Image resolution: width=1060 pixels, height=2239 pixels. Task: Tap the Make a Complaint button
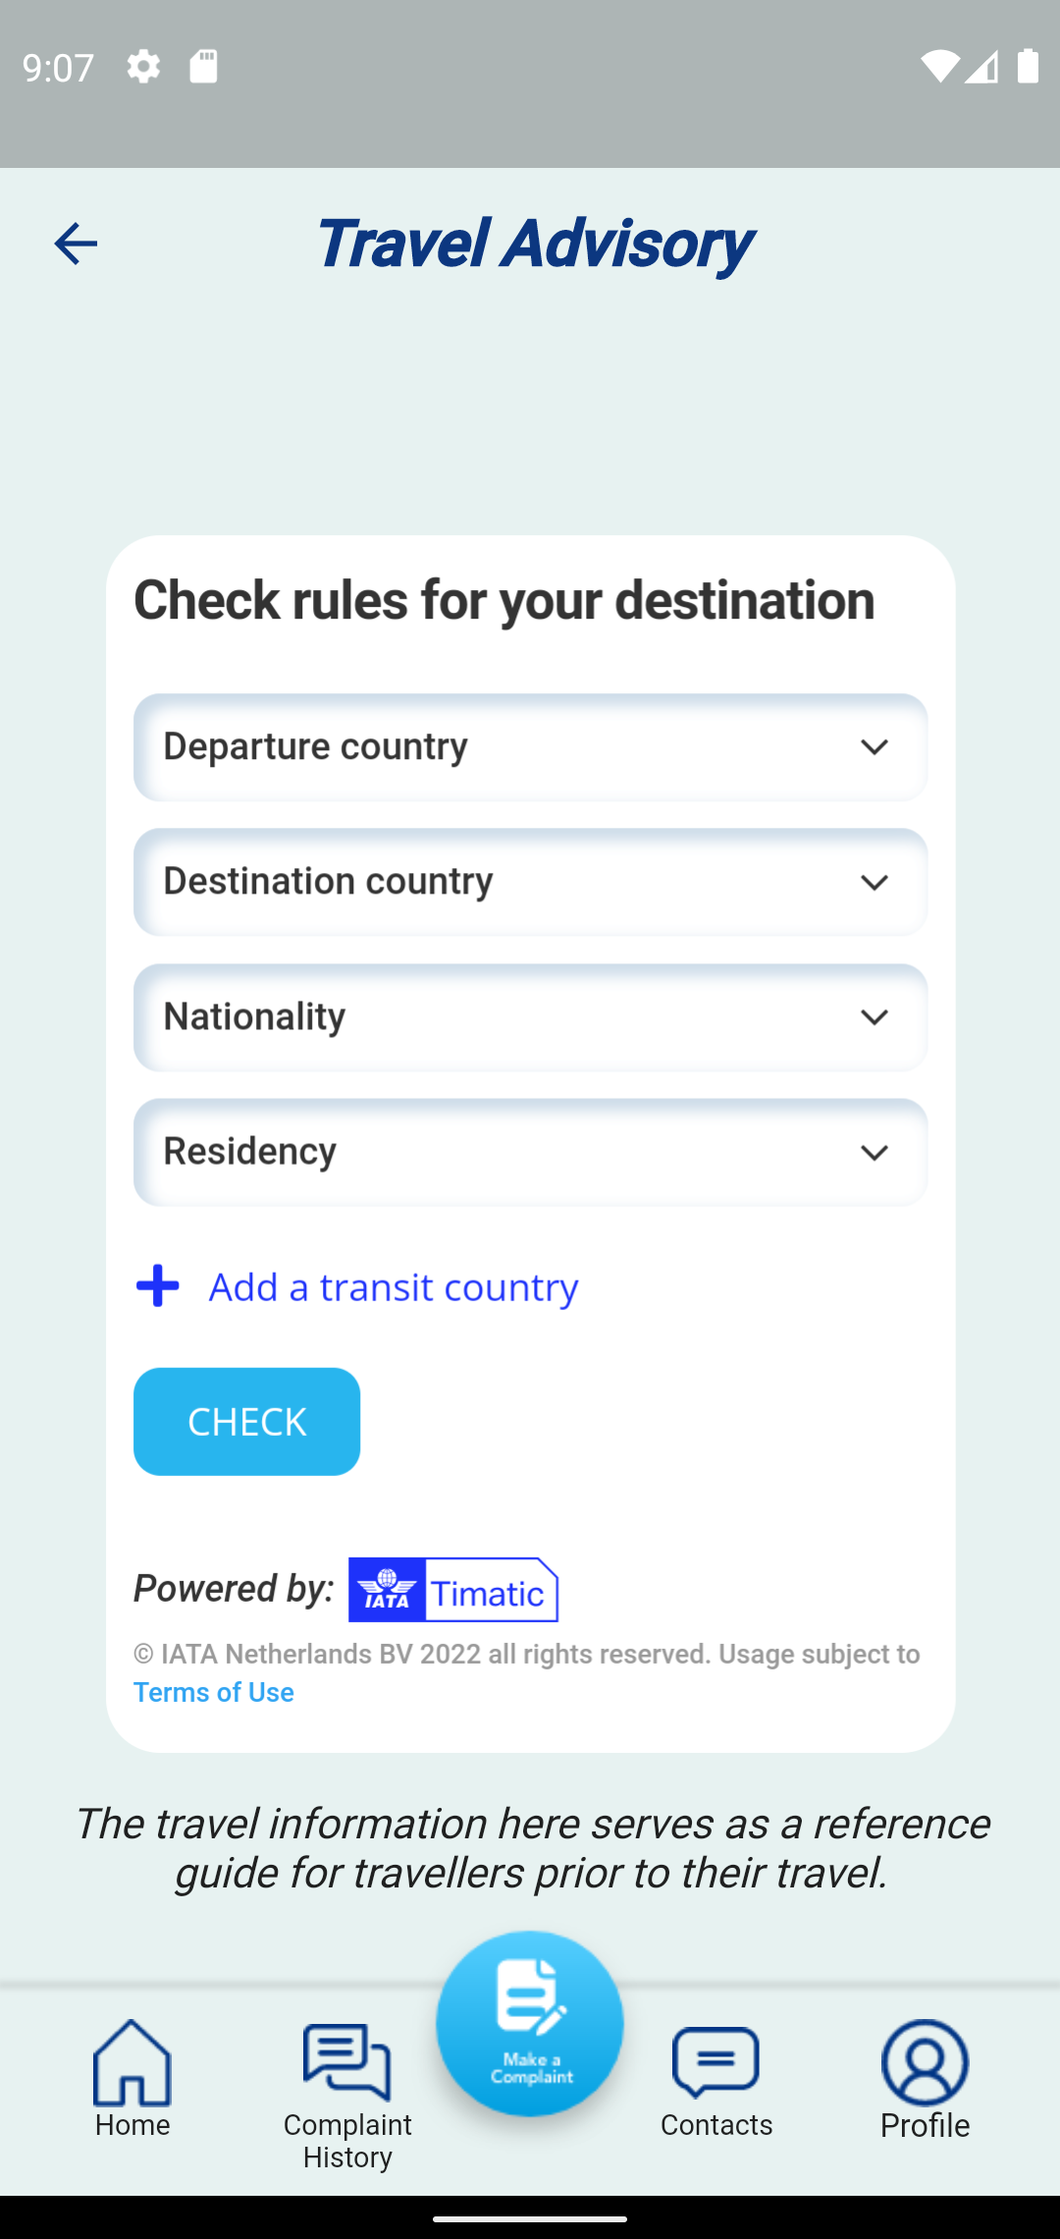tap(530, 2024)
